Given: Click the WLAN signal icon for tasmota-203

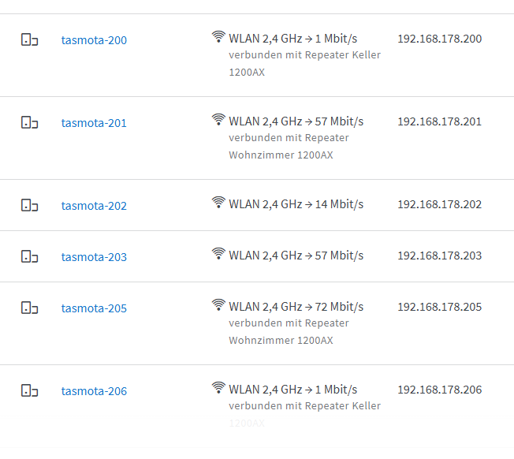Looking at the screenshot, I should (x=218, y=253).
